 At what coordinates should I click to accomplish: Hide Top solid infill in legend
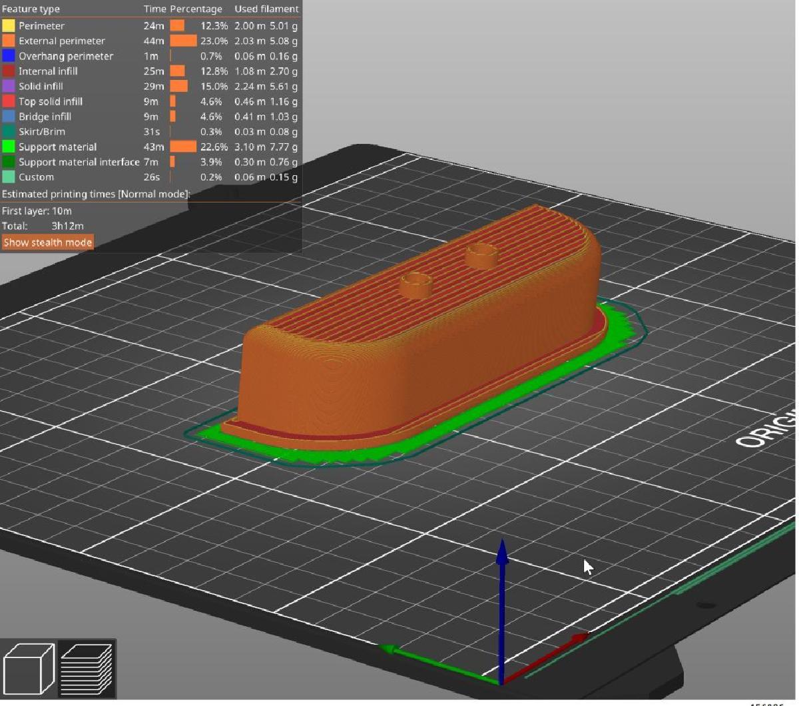click(x=51, y=102)
